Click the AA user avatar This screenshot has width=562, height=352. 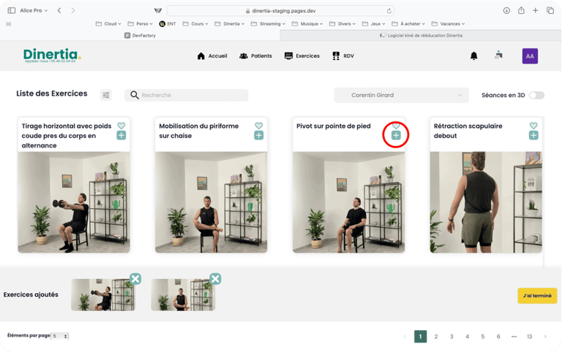click(x=530, y=56)
